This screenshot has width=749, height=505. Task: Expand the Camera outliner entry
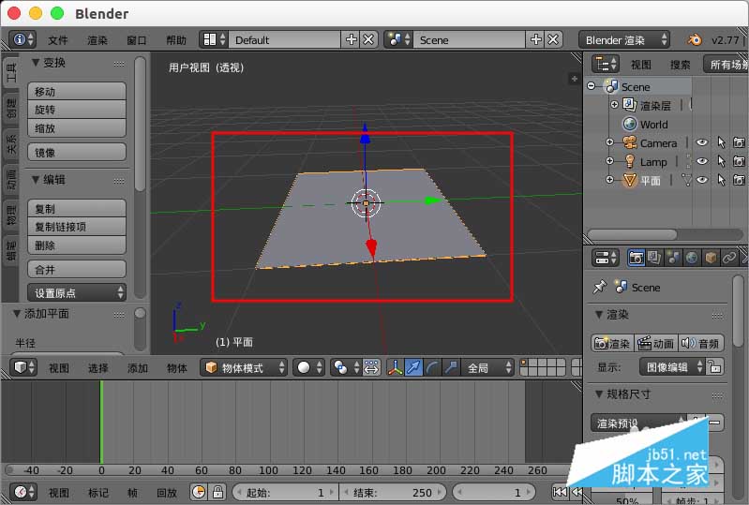point(609,142)
